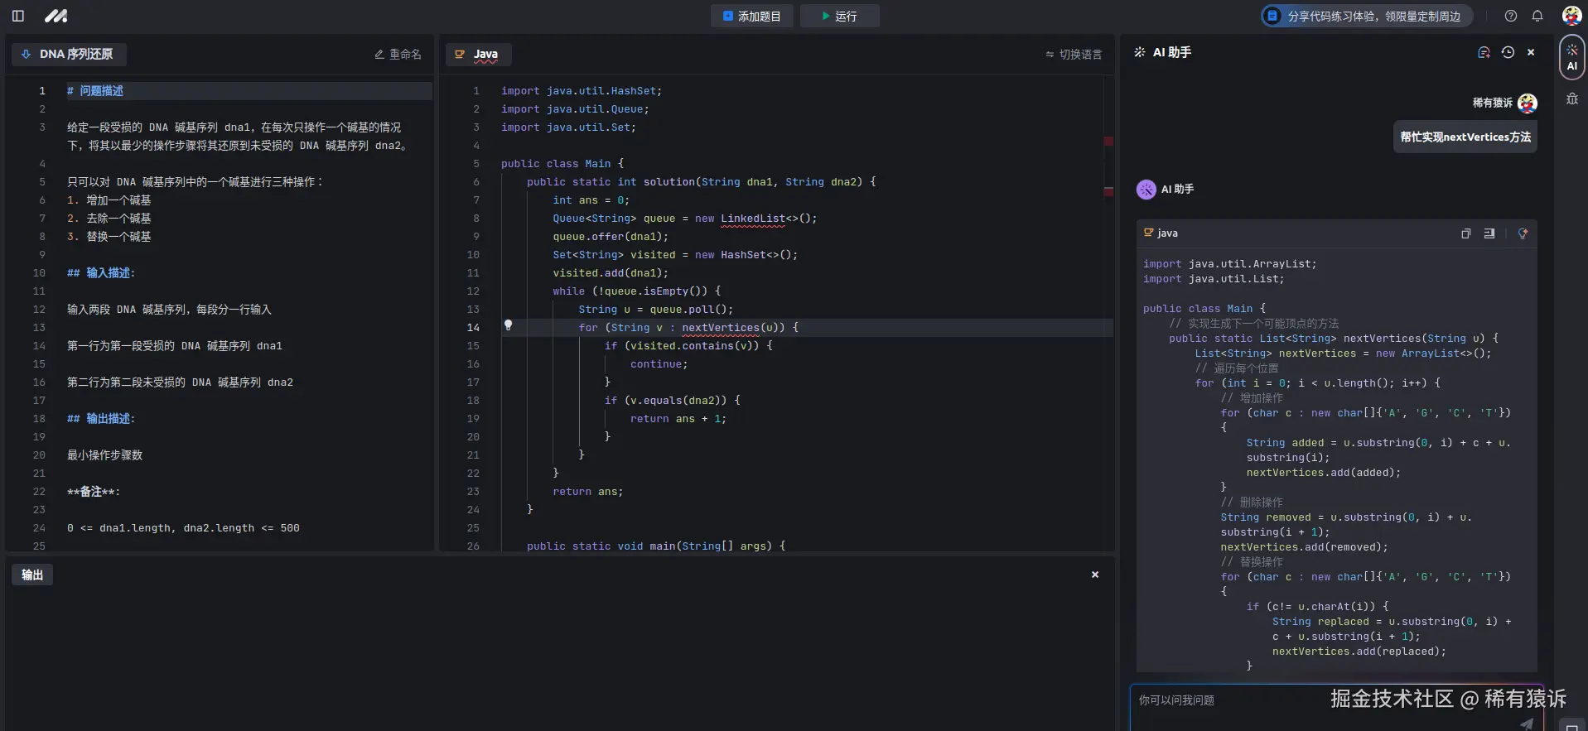Start a new AI chat conversation
The height and width of the screenshot is (731, 1588).
coord(1484,52)
